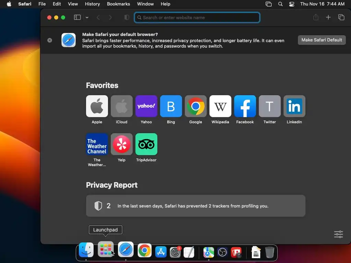Open Maps from the Dock
Screen dimensions: 351x263
tap(209, 252)
